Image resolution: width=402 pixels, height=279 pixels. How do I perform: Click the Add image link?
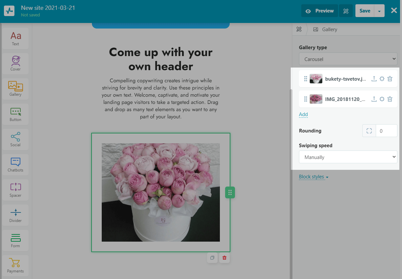pyautogui.click(x=303, y=114)
